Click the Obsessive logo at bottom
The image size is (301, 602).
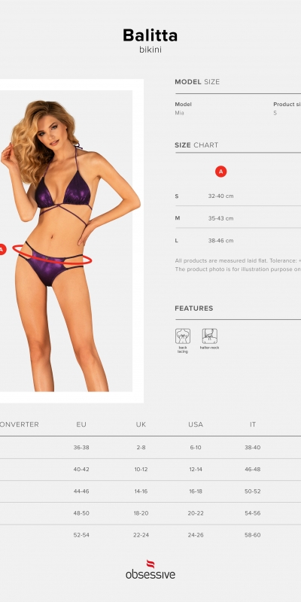pos(150,570)
